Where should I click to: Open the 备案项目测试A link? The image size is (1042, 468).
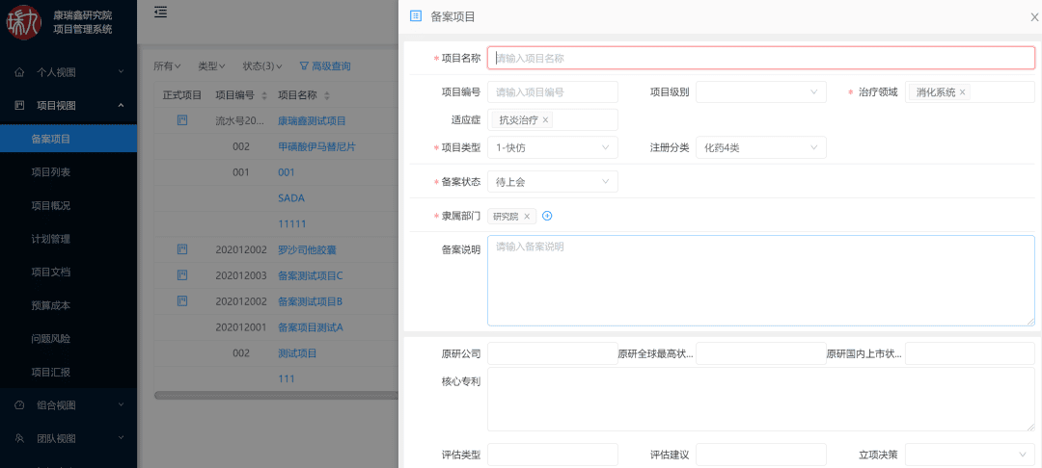coord(311,327)
